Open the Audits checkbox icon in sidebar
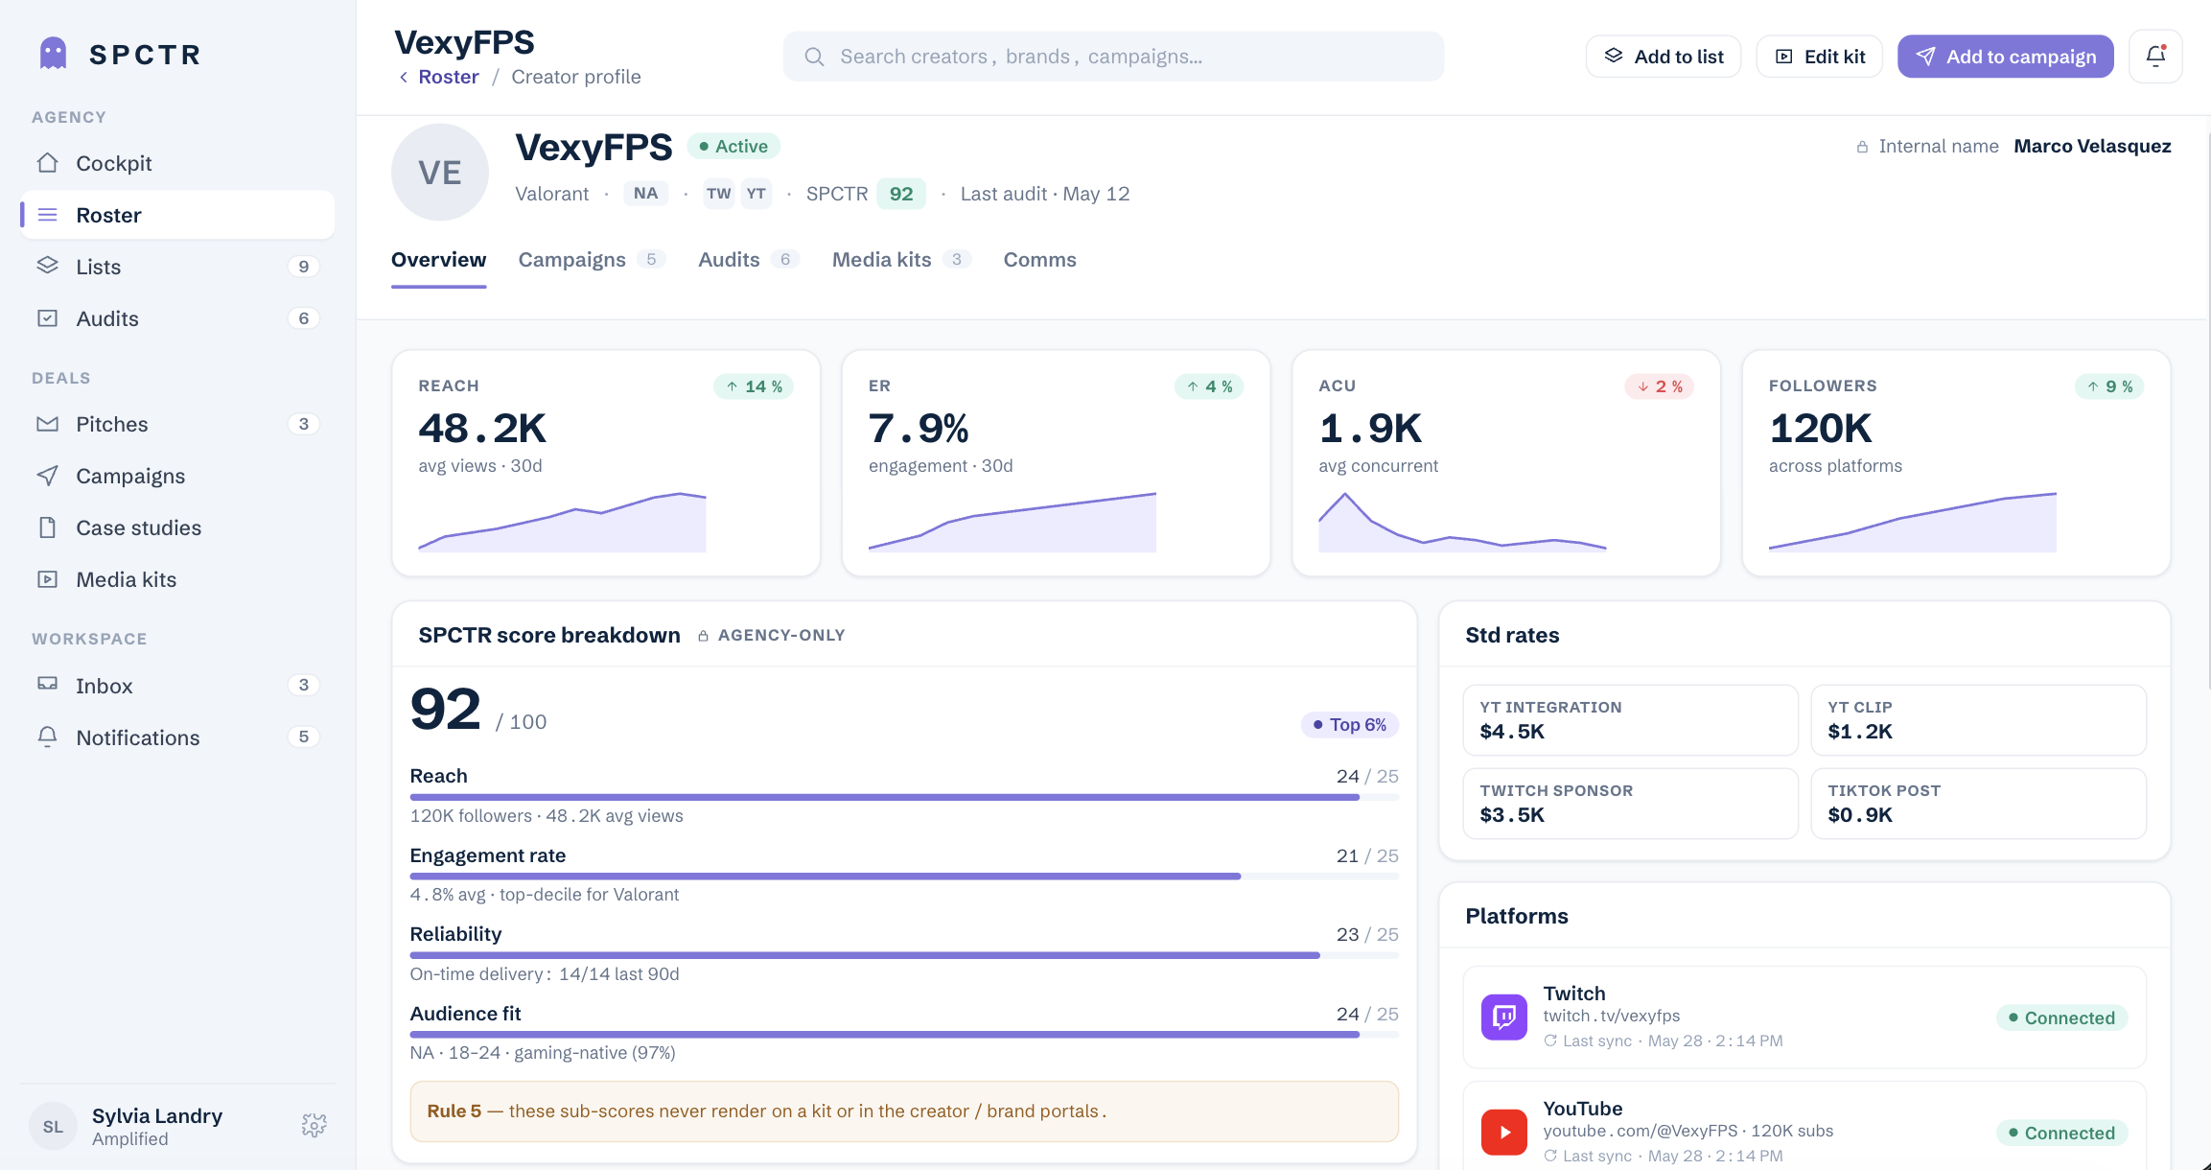The image size is (2211, 1170). [48, 317]
